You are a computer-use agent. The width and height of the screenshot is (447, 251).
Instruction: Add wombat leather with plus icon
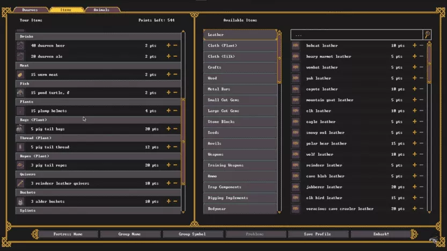pyautogui.click(x=414, y=67)
